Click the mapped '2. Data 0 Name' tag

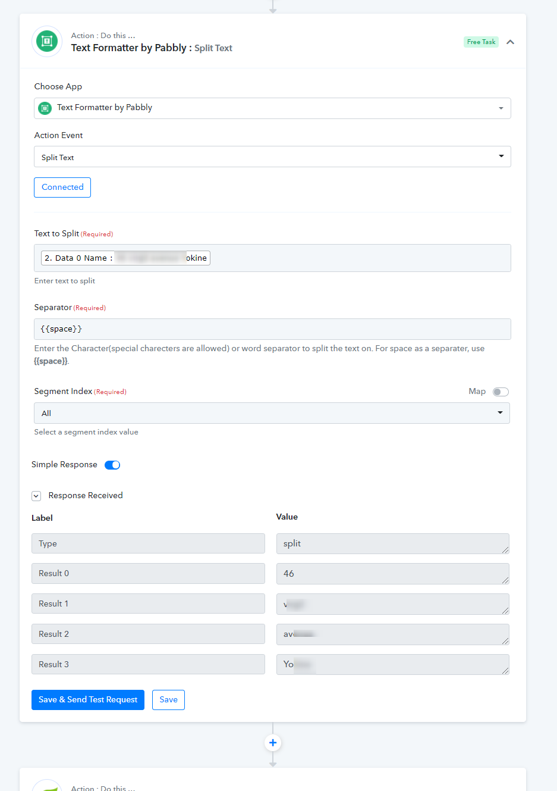(125, 258)
